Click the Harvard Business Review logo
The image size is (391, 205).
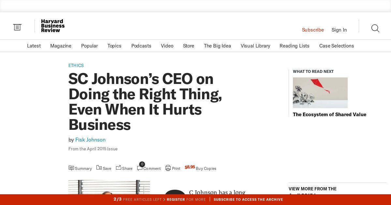coord(53,26)
